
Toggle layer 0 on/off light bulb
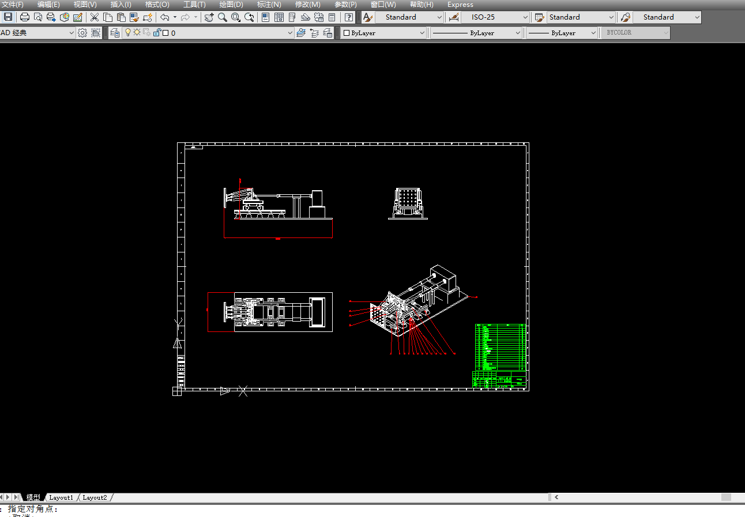click(x=128, y=33)
